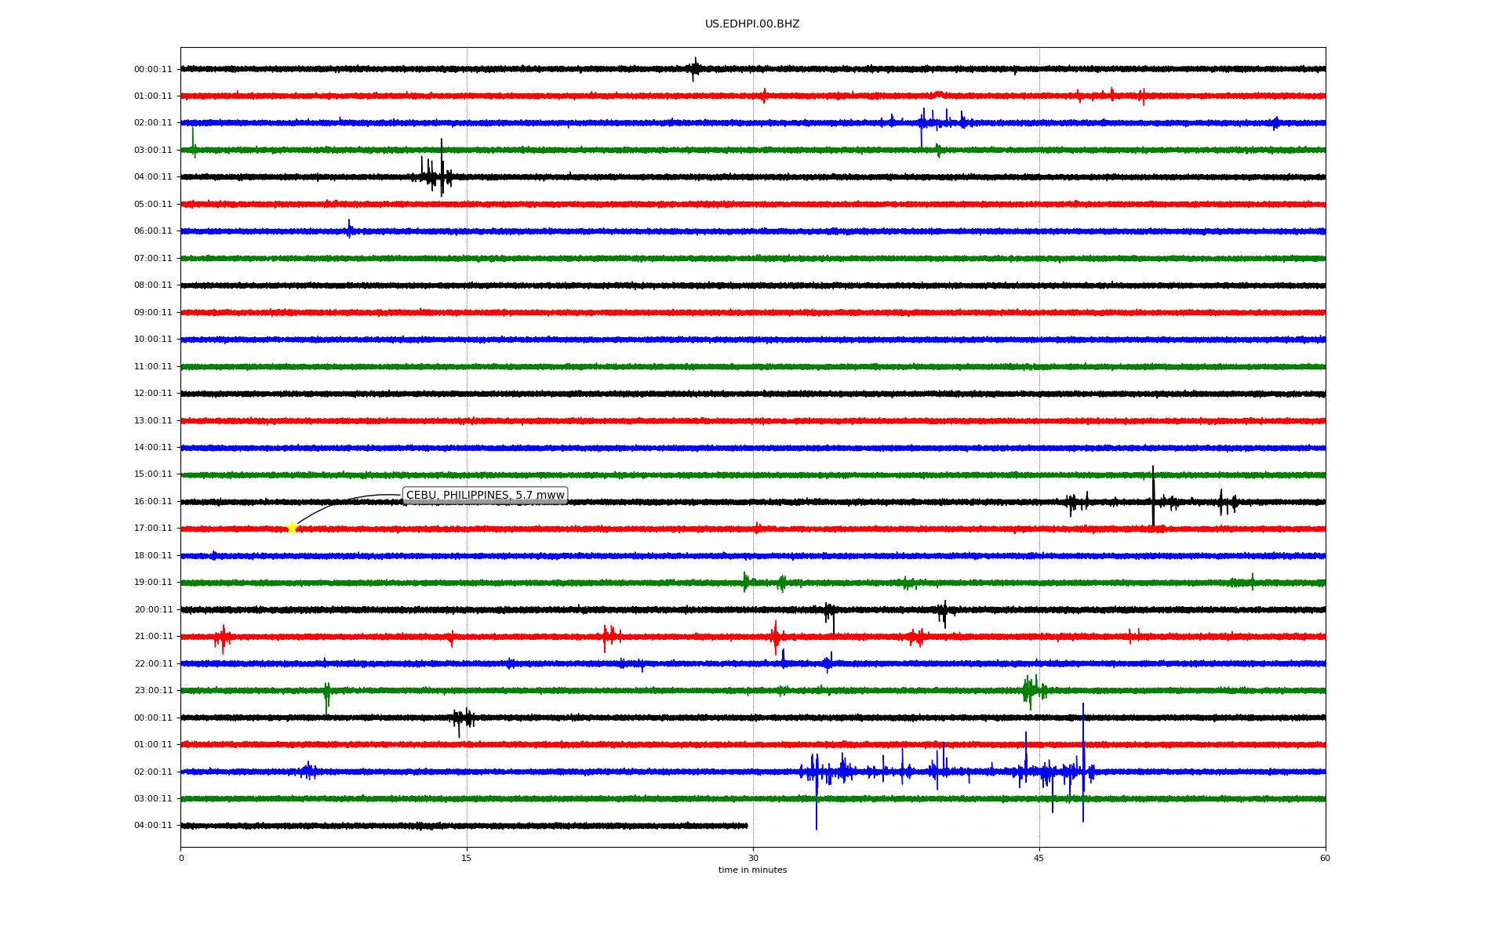This screenshot has height=941, width=1506.
Task: Click the 23:00:11 time label
Action: [x=153, y=691]
